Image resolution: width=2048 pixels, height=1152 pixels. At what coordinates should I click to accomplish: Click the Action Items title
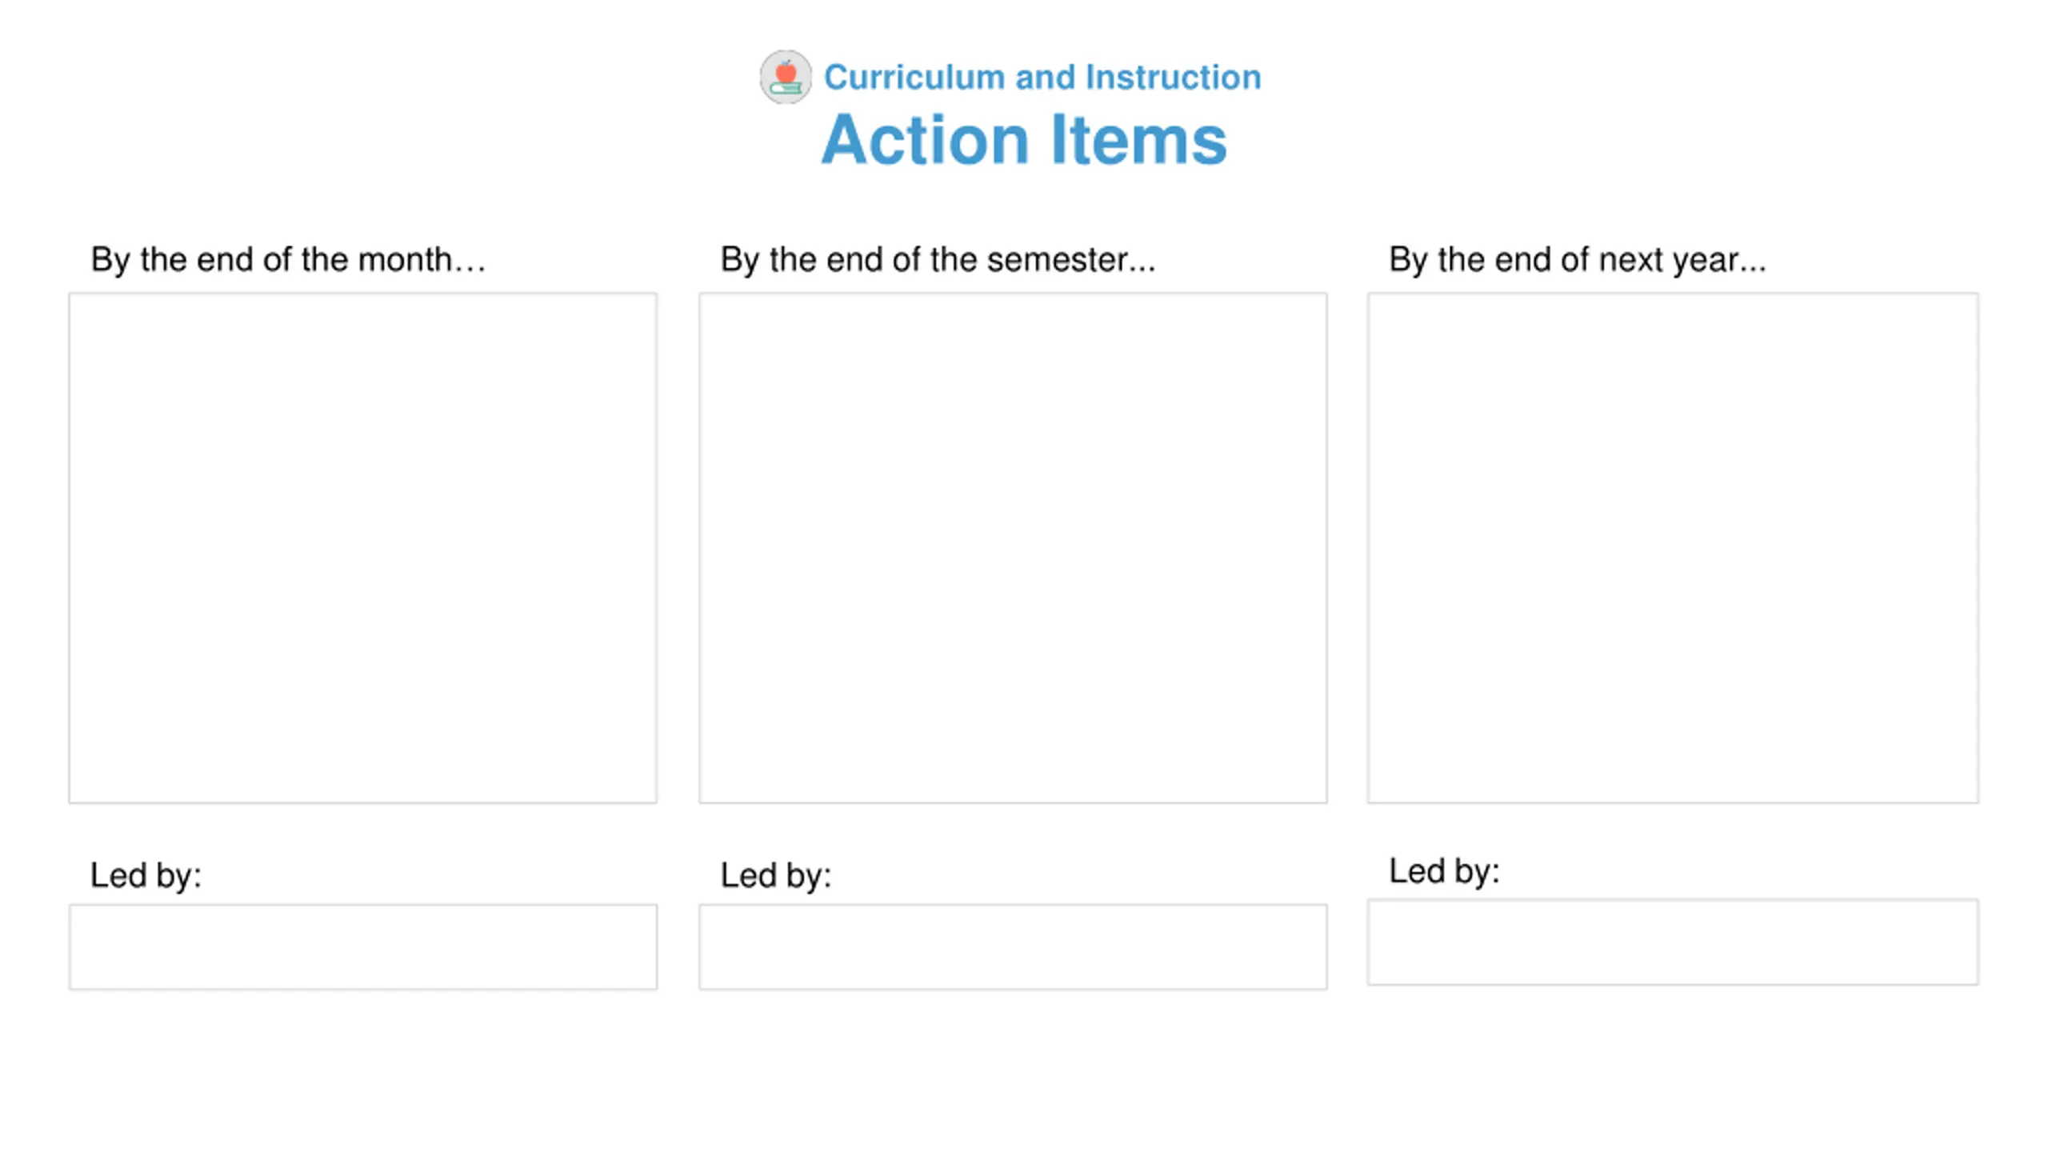coord(1024,139)
